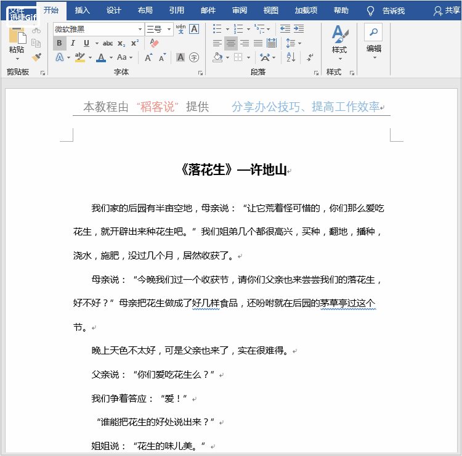
Task: Switch to the 设计 tab
Action: pyautogui.click(x=114, y=10)
